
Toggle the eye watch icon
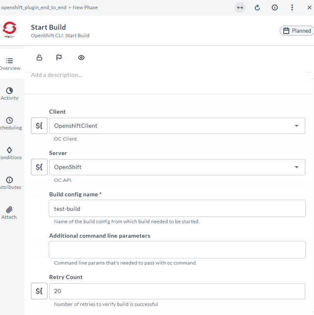tap(81, 57)
